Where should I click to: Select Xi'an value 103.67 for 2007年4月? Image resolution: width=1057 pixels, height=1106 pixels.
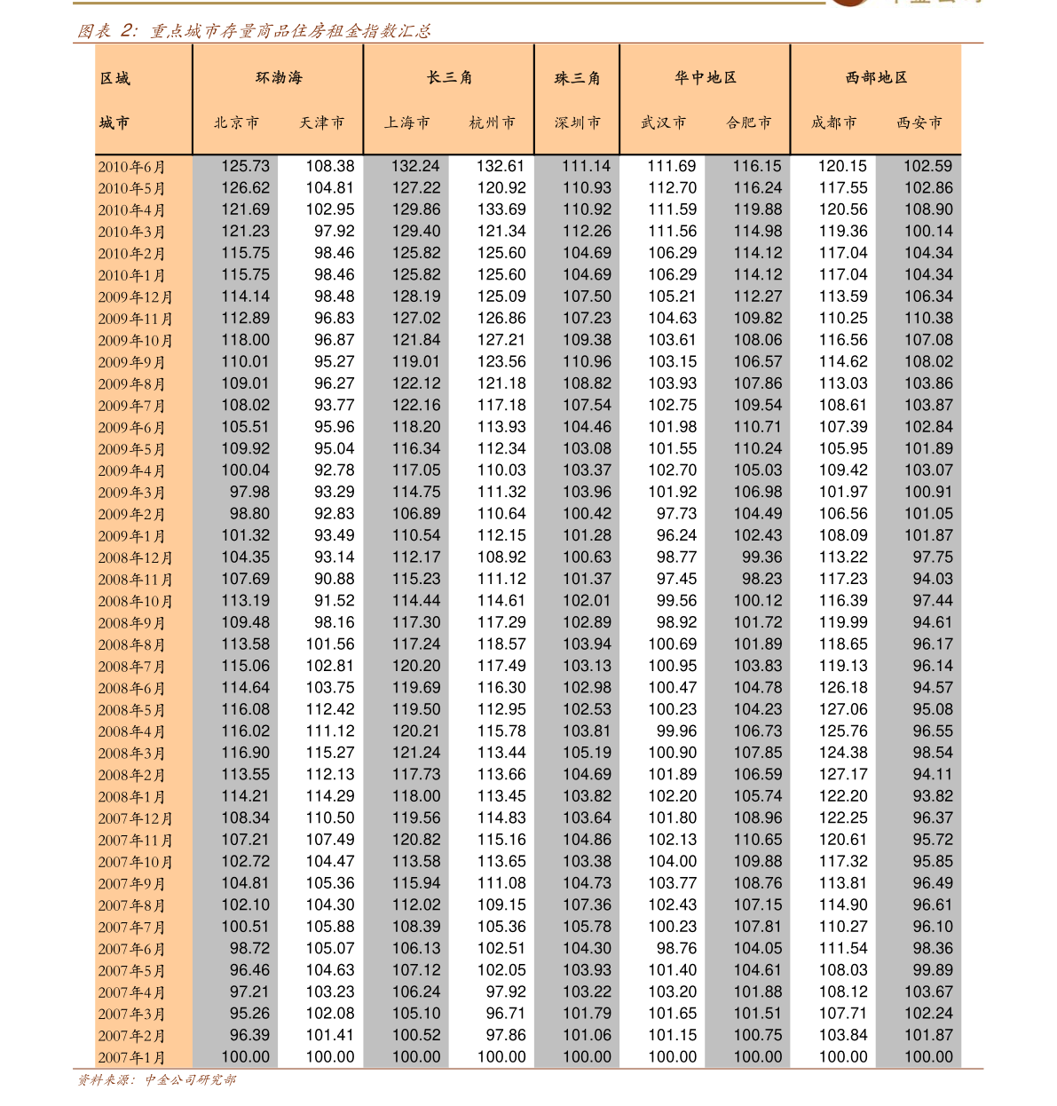pyautogui.click(x=928, y=992)
